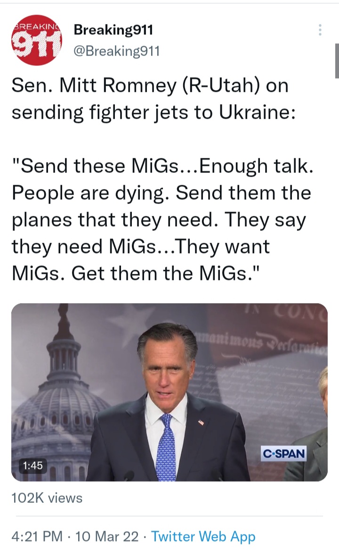Click the 10 Mar 22 date
Viewport: 339px width, 550px height.
point(107,536)
